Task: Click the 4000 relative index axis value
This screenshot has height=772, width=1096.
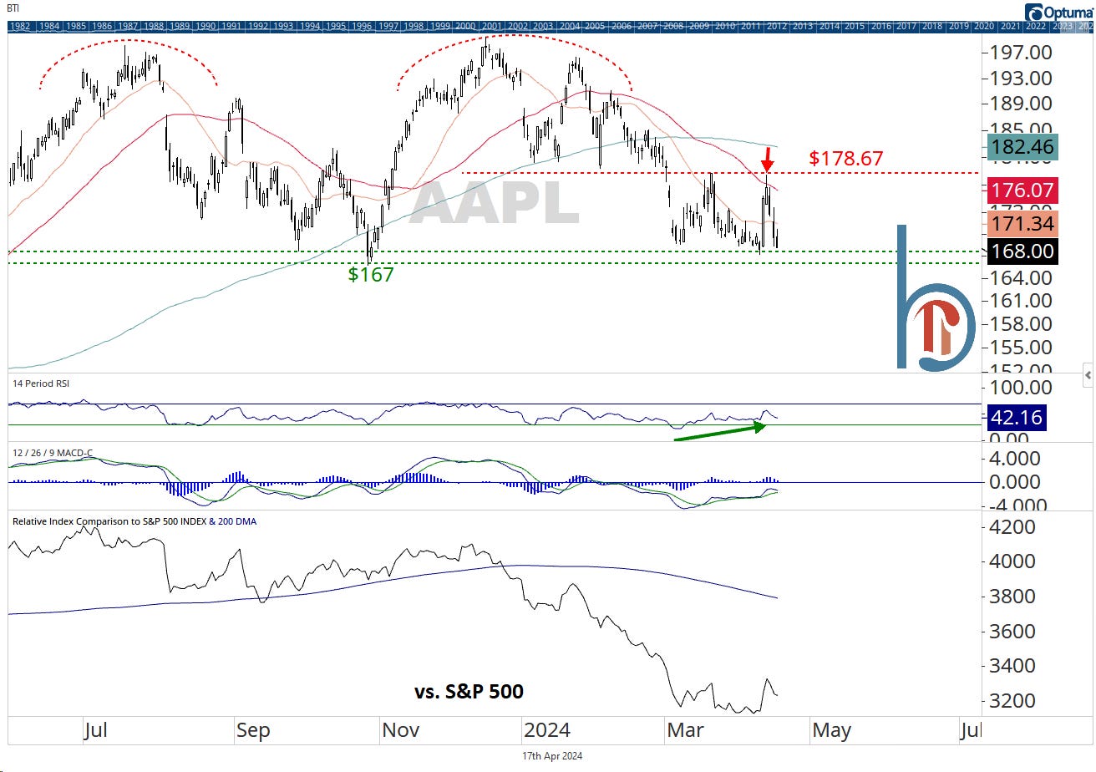Action: tap(1012, 561)
